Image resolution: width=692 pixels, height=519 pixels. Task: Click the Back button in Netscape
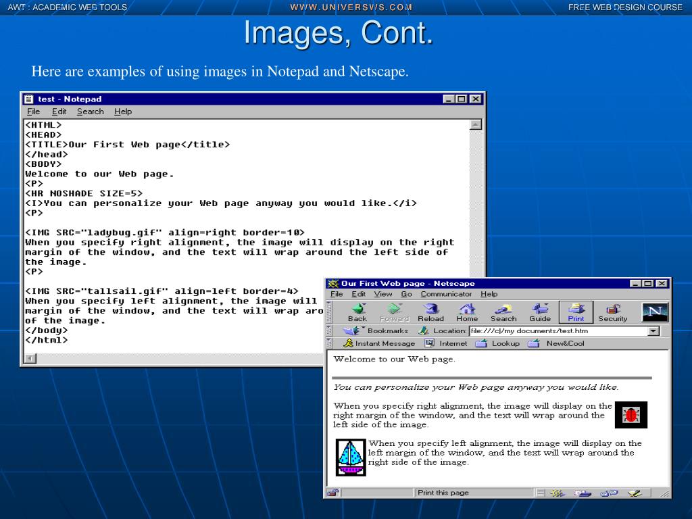coord(357,312)
